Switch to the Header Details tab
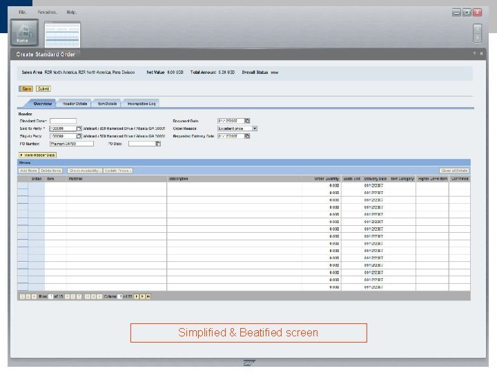This screenshot has width=497, height=373. 75,104
